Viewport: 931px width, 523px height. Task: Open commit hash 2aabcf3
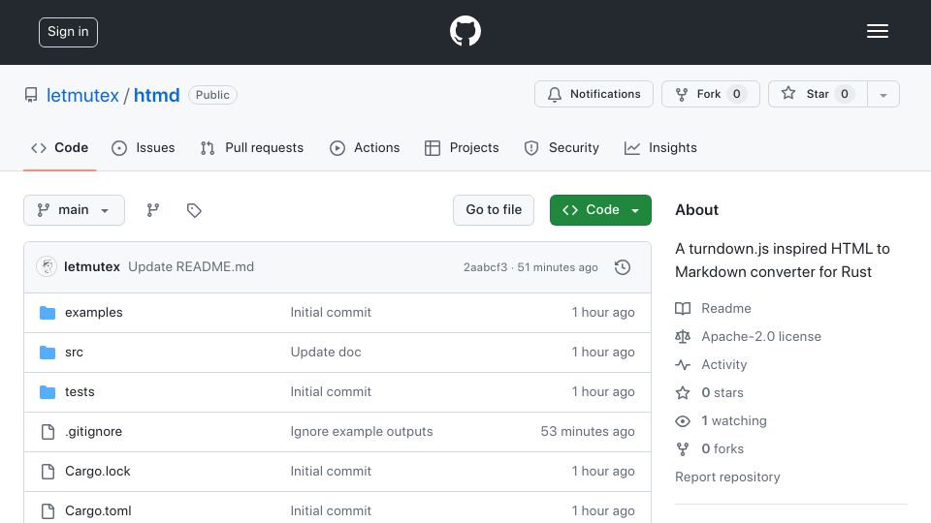[485, 267]
